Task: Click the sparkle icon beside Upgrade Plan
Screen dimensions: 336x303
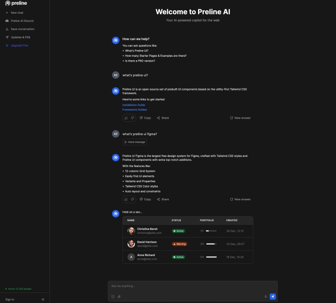Action: [x=7, y=45]
